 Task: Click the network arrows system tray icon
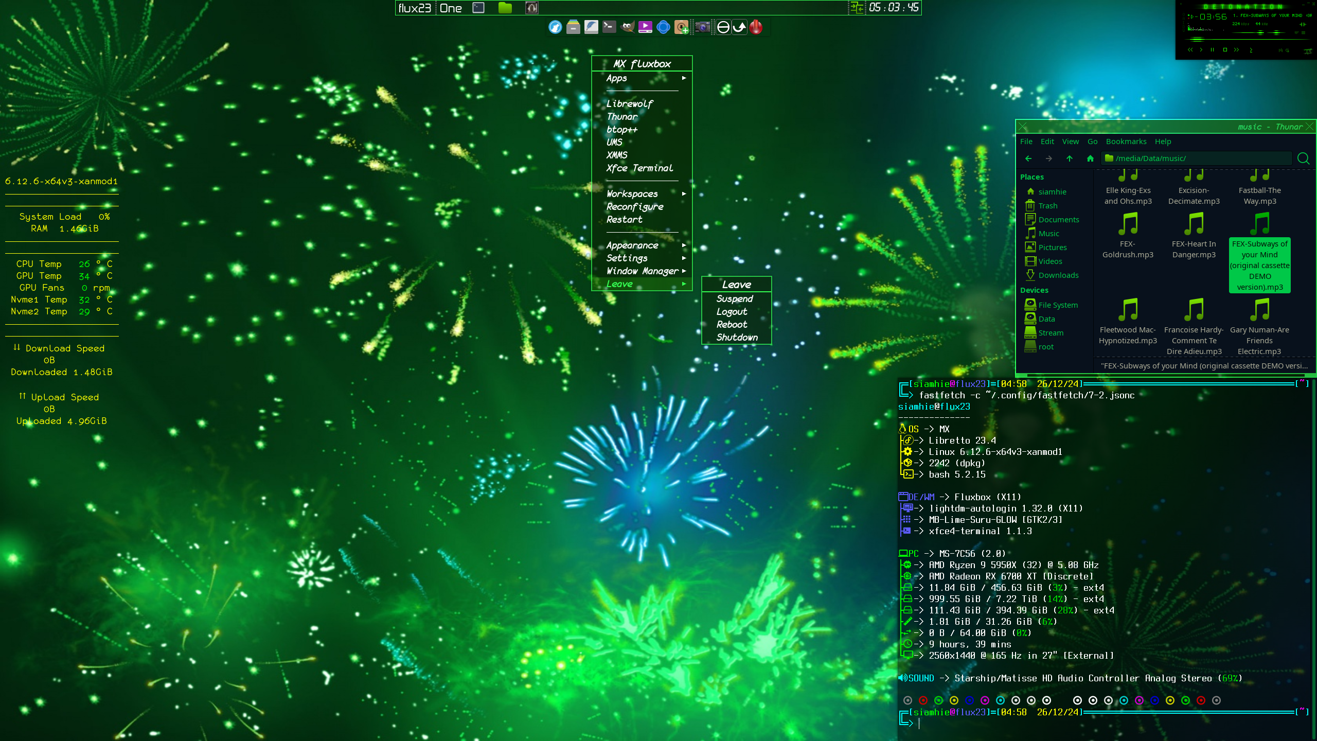tap(857, 8)
